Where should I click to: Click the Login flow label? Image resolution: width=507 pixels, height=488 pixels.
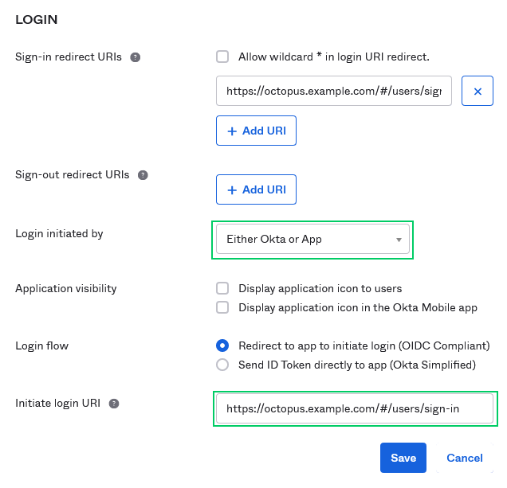pyautogui.click(x=42, y=346)
